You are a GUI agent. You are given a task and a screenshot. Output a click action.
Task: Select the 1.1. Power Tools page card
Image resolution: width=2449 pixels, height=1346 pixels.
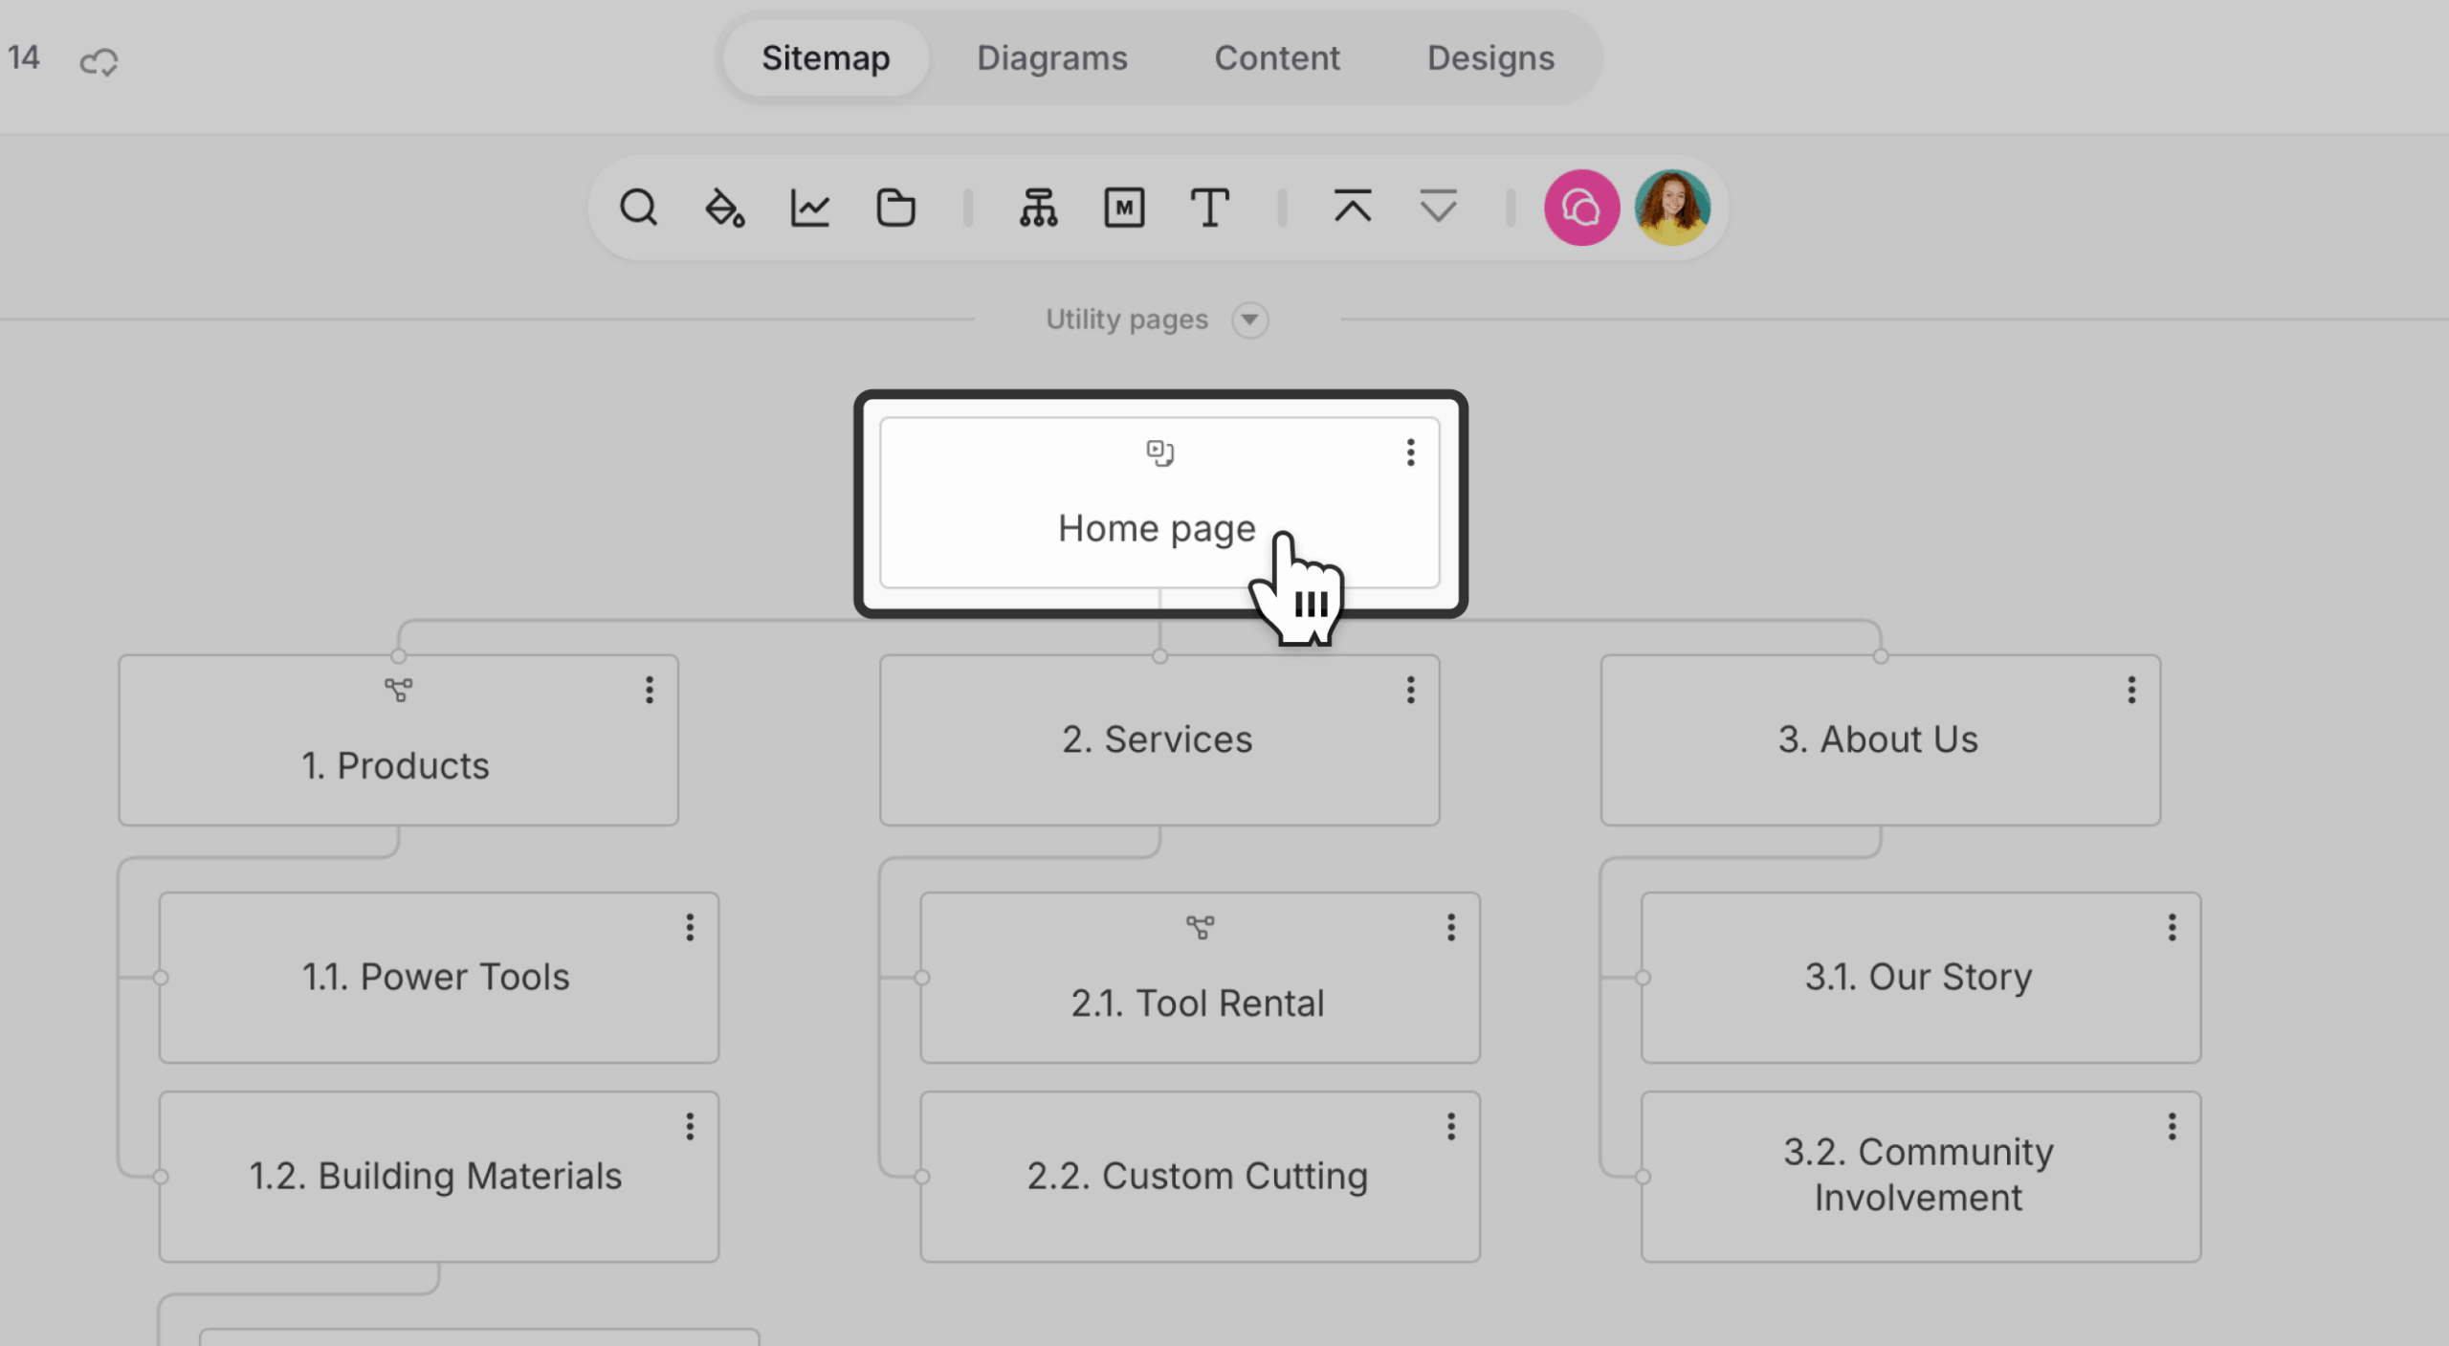click(439, 978)
